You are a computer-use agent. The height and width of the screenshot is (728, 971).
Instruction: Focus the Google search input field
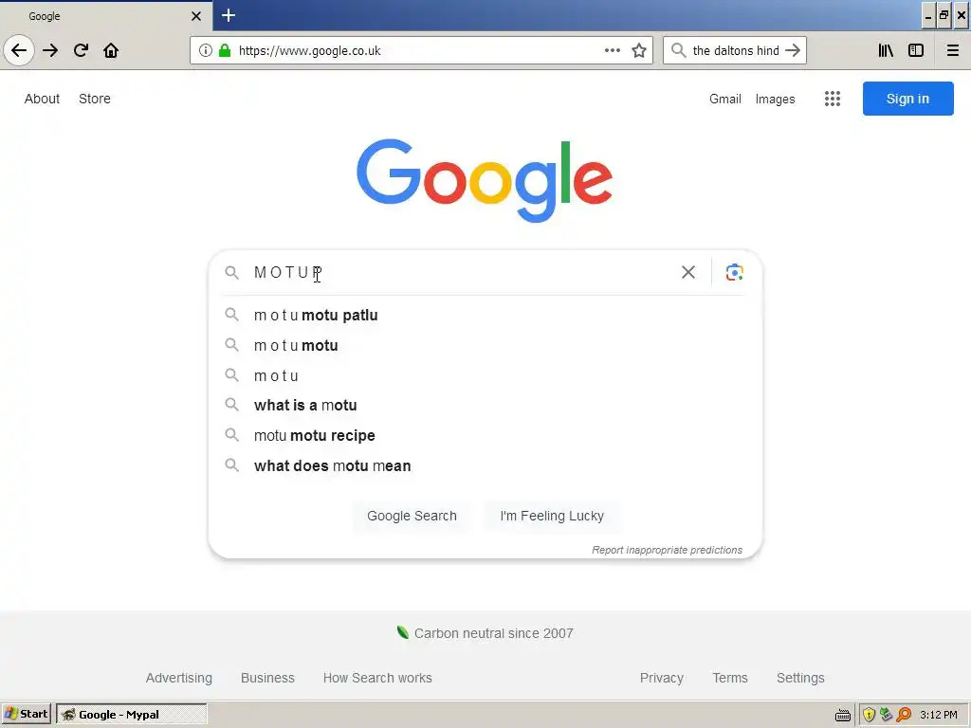462,272
